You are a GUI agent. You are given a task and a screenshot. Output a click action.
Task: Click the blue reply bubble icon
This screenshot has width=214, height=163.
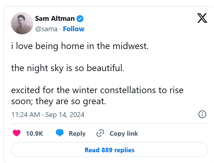click(60, 133)
